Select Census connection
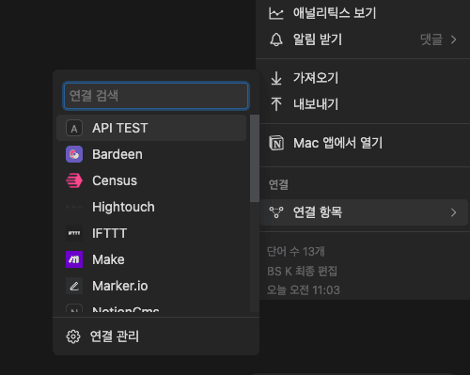Image resolution: width=470 pixels, height=375 pixels. click(151, 180)
